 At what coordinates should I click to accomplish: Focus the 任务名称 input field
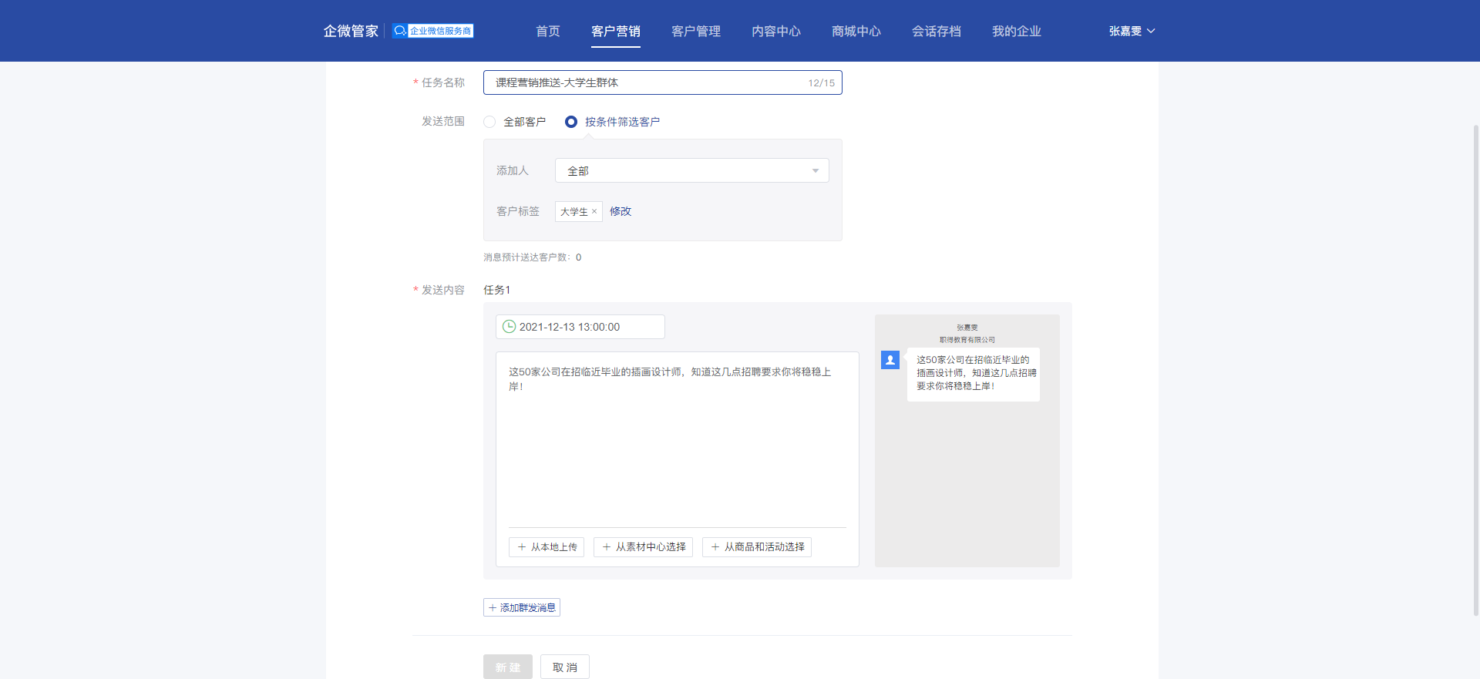(x=663, y=82)
